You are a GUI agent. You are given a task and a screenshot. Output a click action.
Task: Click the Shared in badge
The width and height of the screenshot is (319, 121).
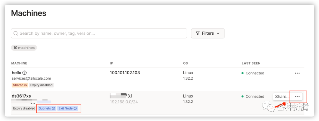click(x=20, y=85)
